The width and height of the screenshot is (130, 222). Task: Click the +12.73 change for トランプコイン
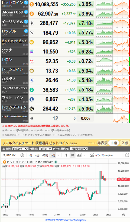[70, 109]
